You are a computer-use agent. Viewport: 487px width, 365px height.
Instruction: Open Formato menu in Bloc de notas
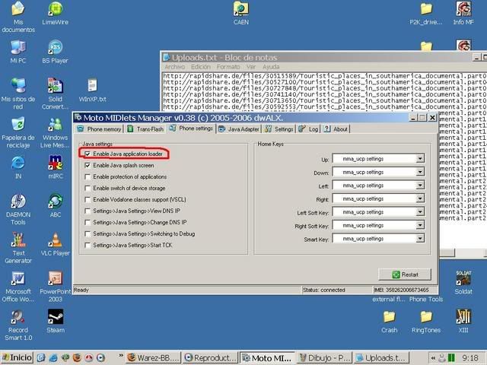click(228, 67)
